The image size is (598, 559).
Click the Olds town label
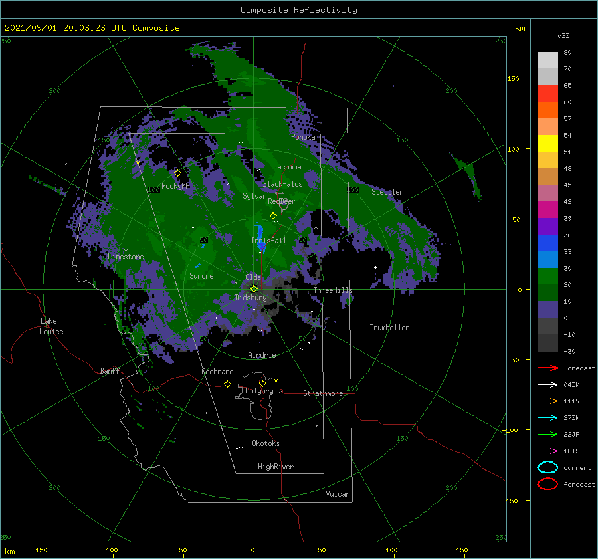click(253, 277)
